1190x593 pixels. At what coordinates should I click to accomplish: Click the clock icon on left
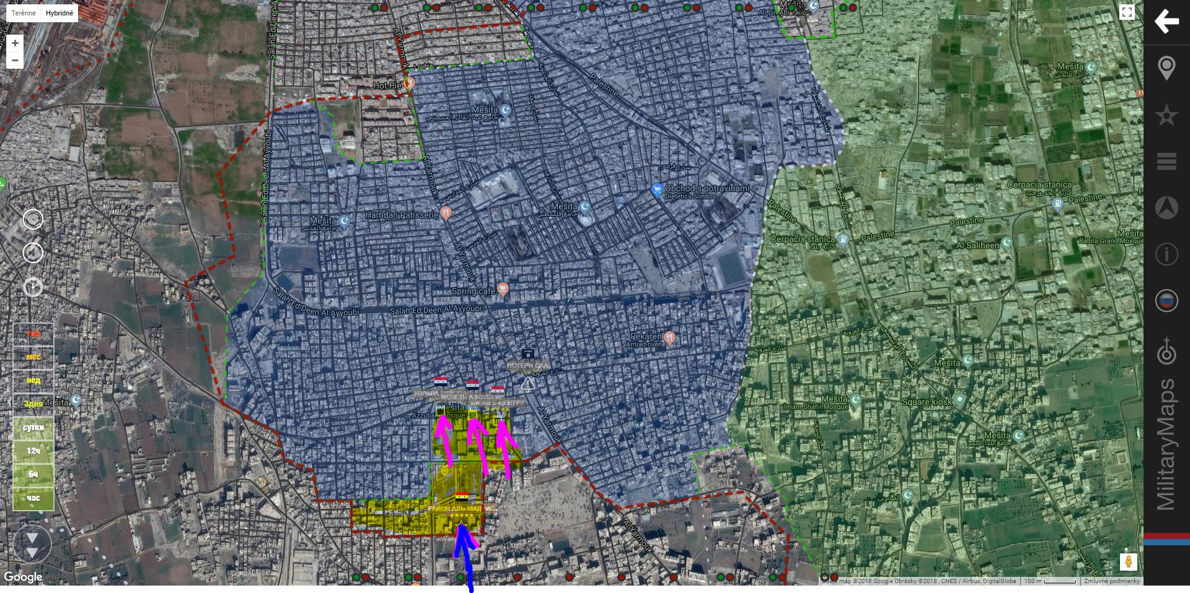33,287
